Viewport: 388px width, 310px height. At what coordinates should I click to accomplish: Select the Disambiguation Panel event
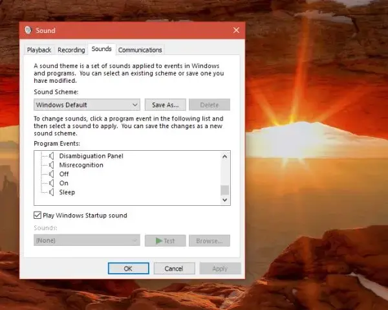point(91,156)
